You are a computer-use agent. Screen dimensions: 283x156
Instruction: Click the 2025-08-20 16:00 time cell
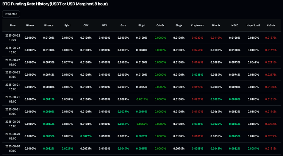pyautogui.click(x=13, y=124)
